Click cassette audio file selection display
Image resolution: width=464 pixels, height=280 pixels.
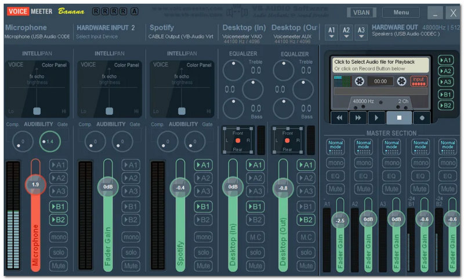(x=381, y=65)
